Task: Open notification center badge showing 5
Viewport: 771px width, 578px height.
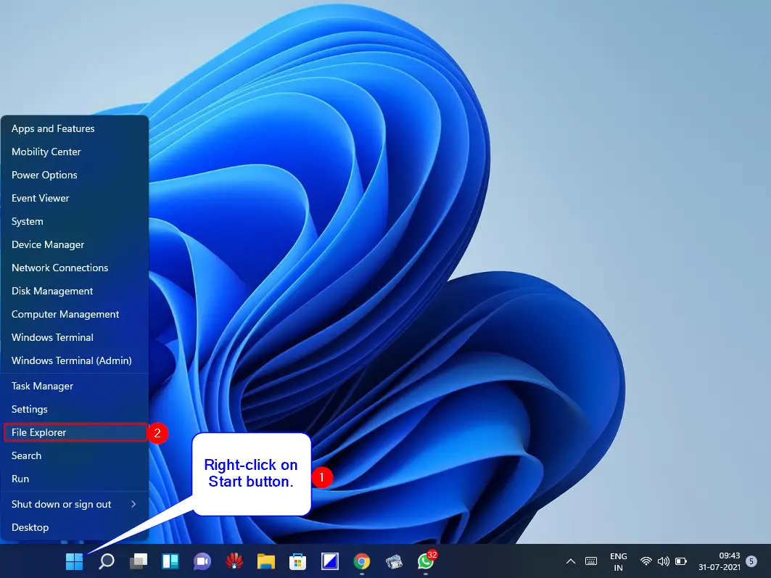Action: point(751,561)
